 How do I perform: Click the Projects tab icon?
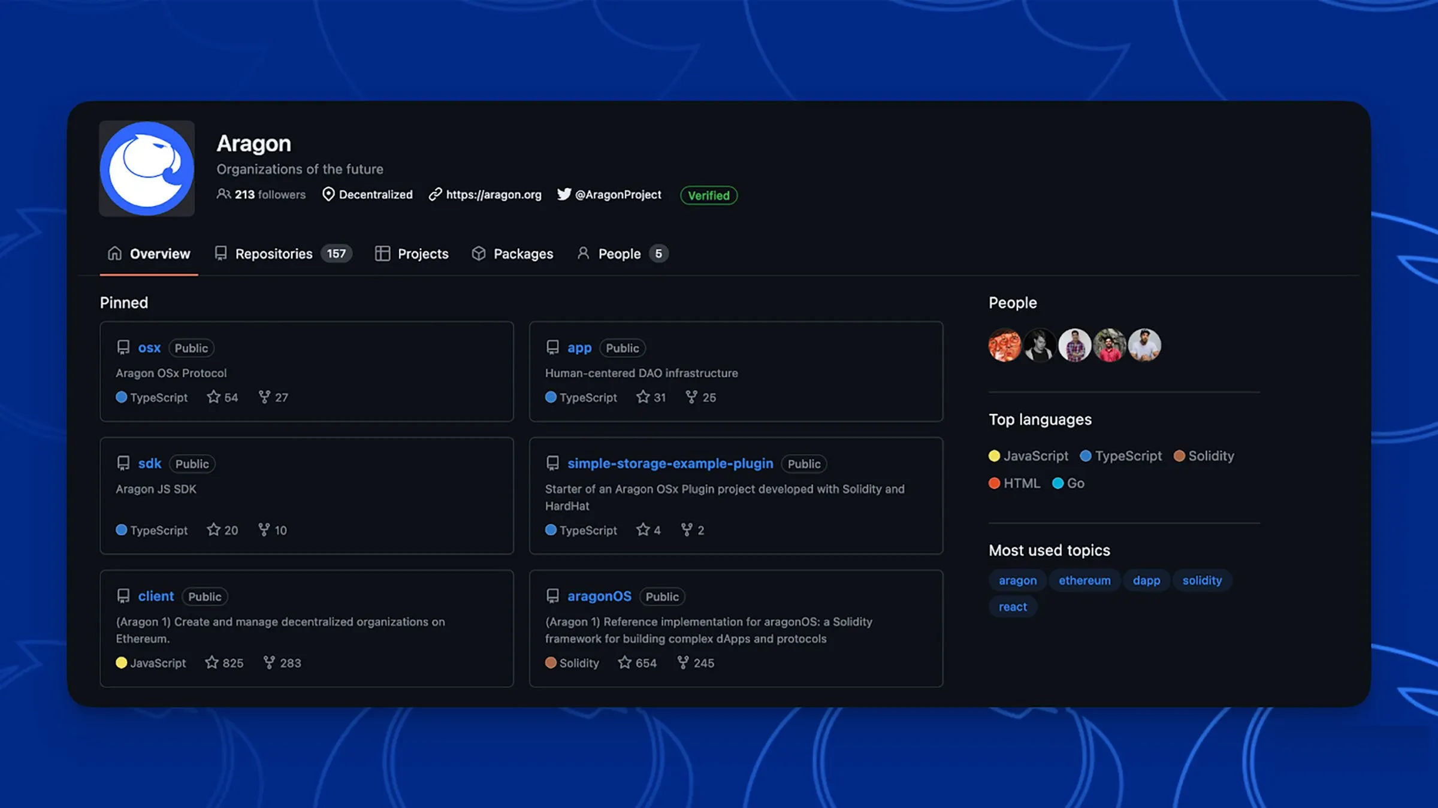tap(383, 254)
